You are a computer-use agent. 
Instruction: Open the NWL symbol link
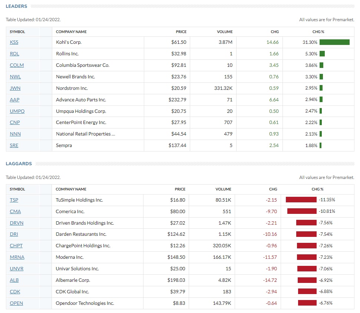coord(15,77)
